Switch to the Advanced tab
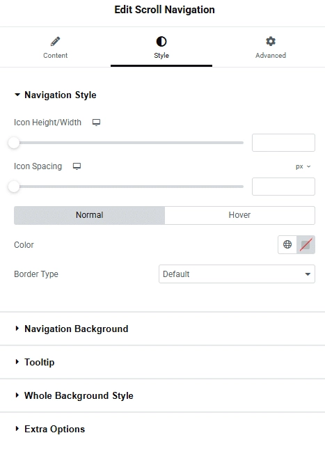 click(271, 47)
